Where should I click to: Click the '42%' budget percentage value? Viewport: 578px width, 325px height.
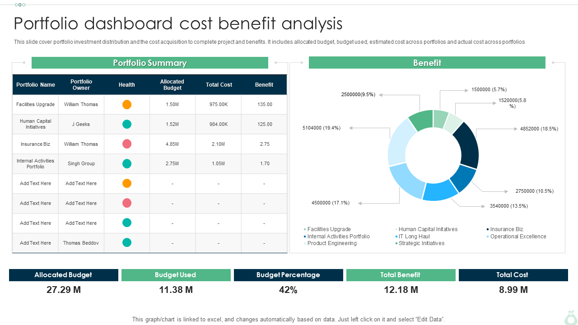pyautogui.click(x=288, y=290)
